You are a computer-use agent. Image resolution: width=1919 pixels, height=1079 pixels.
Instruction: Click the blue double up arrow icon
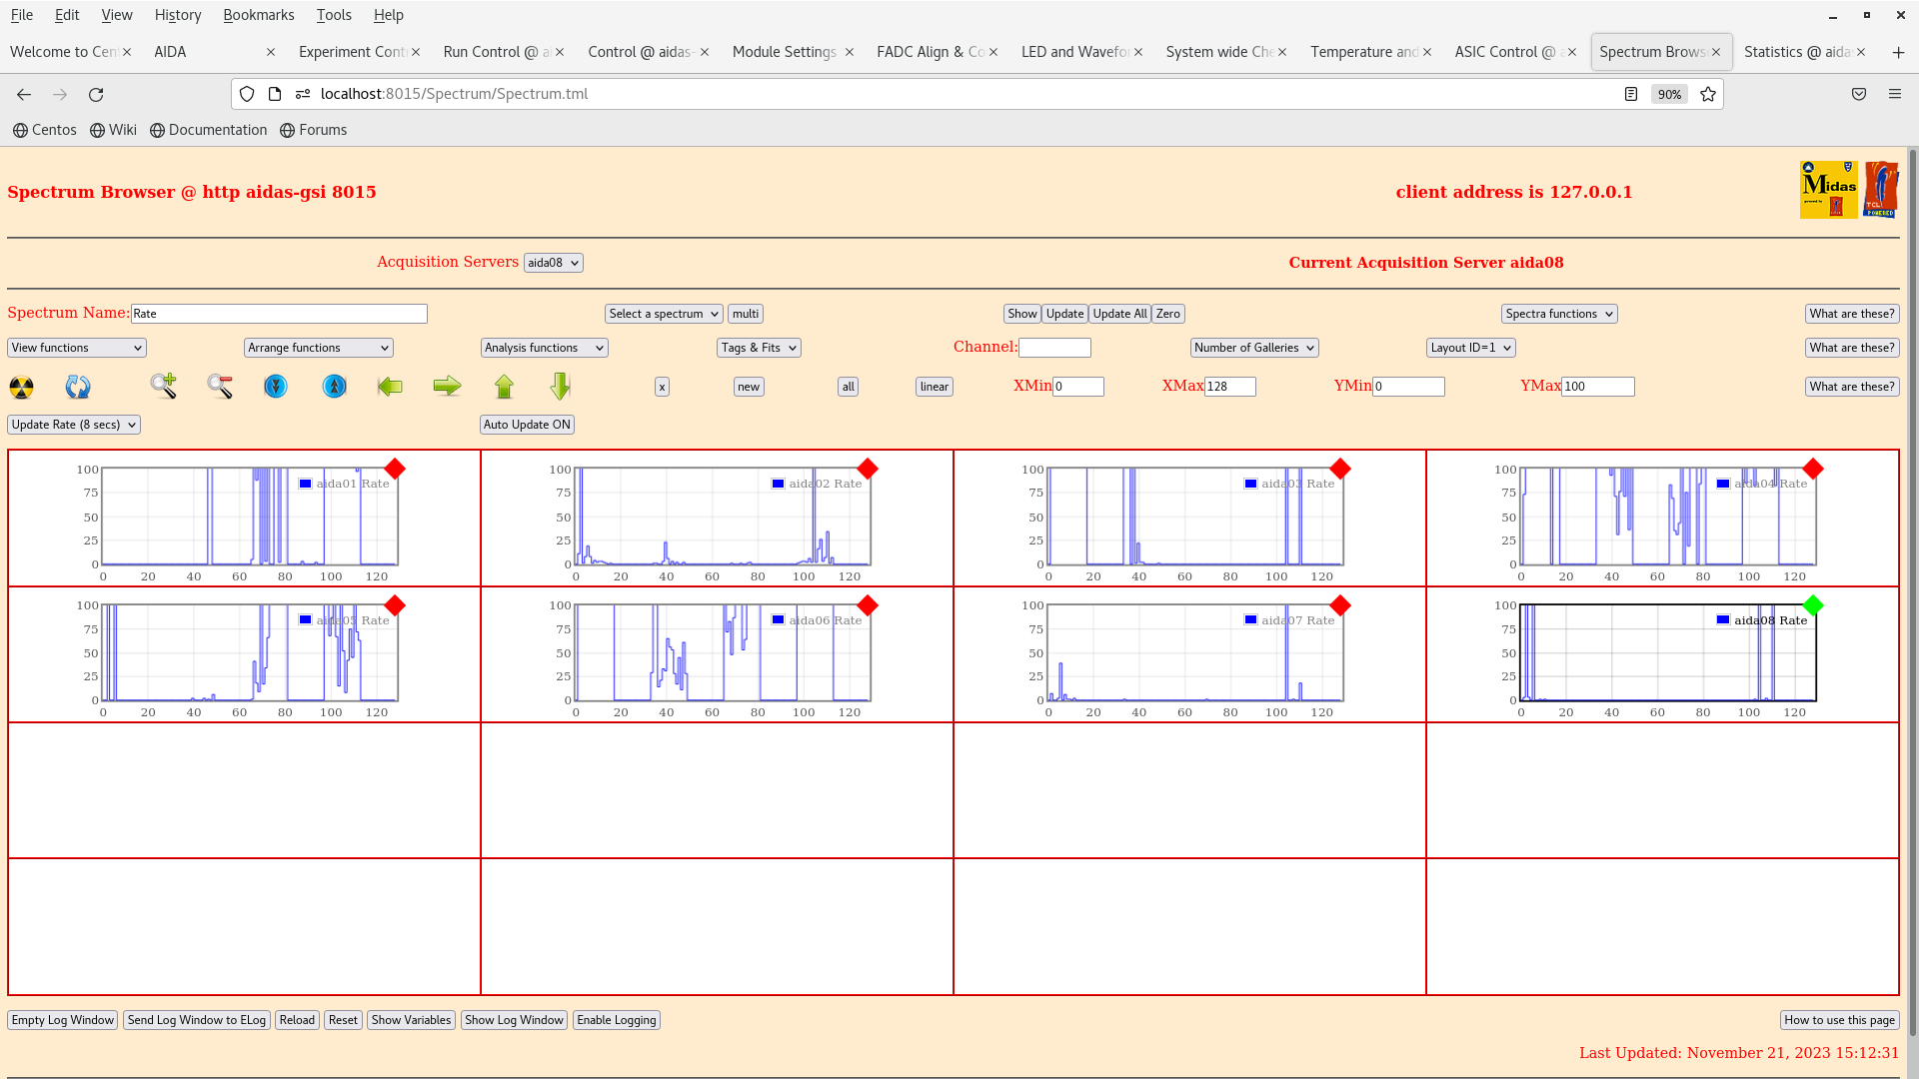[x=335, y=386]
